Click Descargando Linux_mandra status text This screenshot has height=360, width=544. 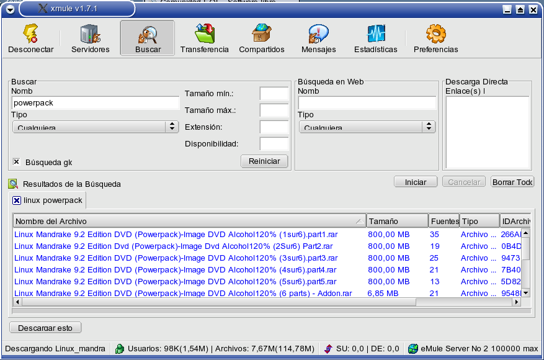pos(55,349)
